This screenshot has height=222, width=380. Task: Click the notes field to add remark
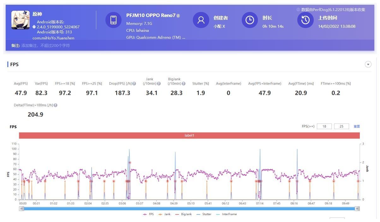click(x=46, y=46)
